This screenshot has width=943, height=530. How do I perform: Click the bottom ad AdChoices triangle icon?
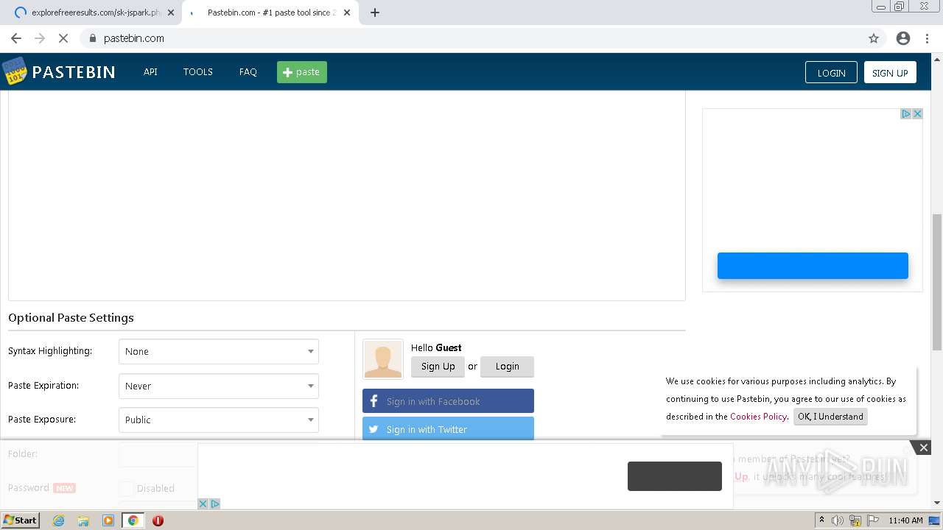tap(214, 504)
